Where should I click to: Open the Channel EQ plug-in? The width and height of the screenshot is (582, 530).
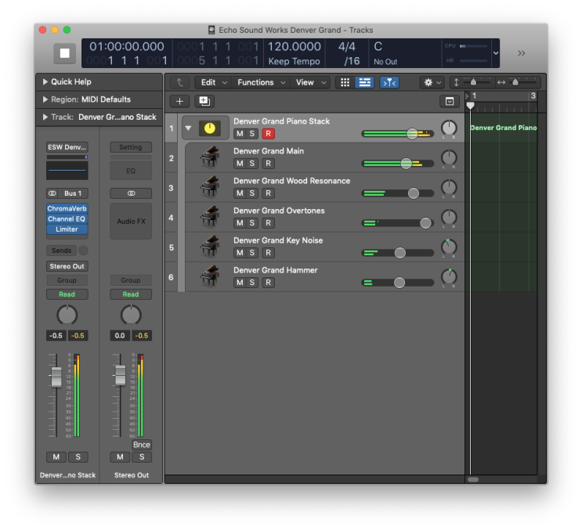pyautogui.click(x=67, y=219)
